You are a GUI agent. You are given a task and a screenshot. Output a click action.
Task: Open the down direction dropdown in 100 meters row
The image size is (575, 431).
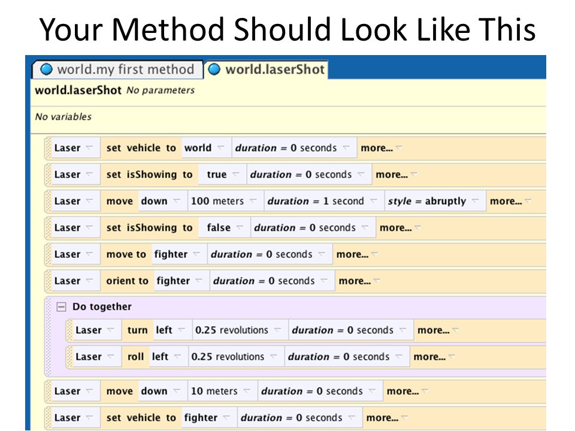(162, 201)
